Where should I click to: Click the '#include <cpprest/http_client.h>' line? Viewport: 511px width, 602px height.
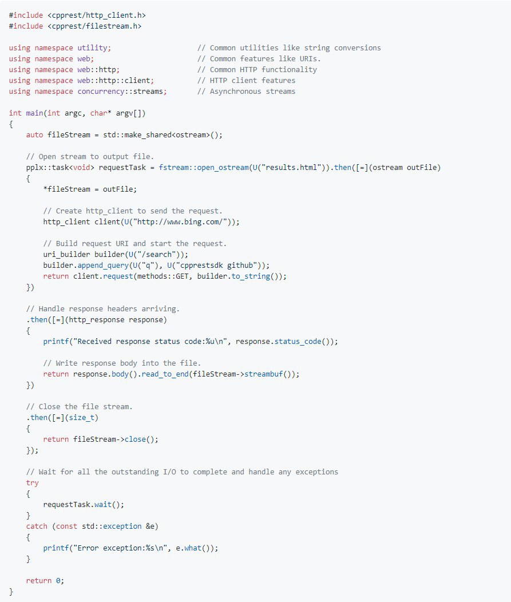click(77, 15)
